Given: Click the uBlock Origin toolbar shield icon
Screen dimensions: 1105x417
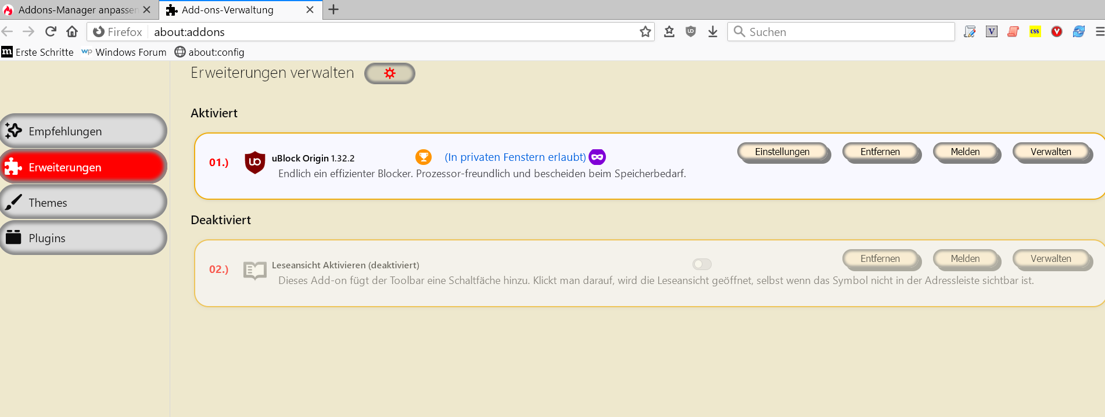Looking at the screenshot, I should [690, 32].
